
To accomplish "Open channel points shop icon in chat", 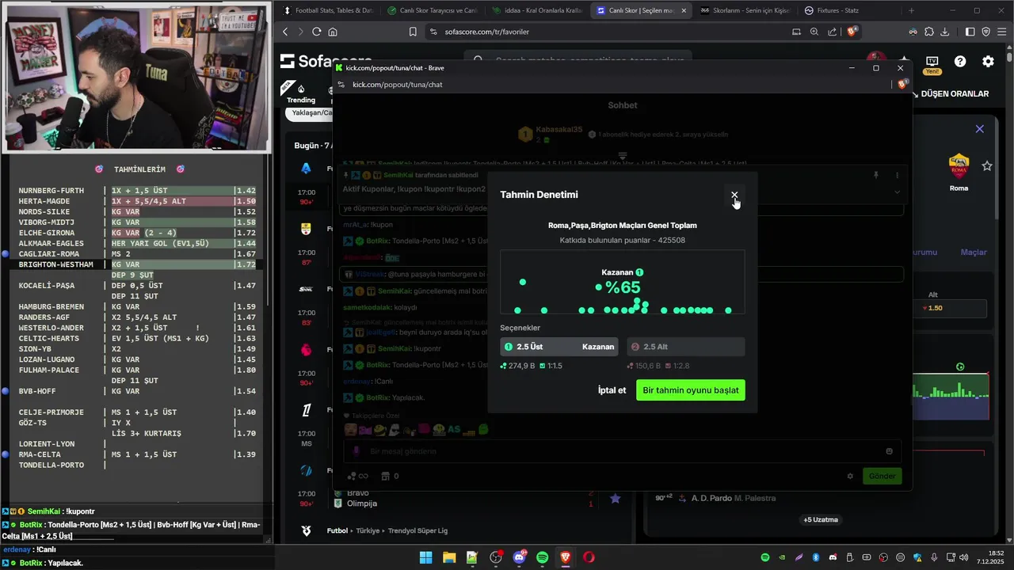I will [386, 476].
